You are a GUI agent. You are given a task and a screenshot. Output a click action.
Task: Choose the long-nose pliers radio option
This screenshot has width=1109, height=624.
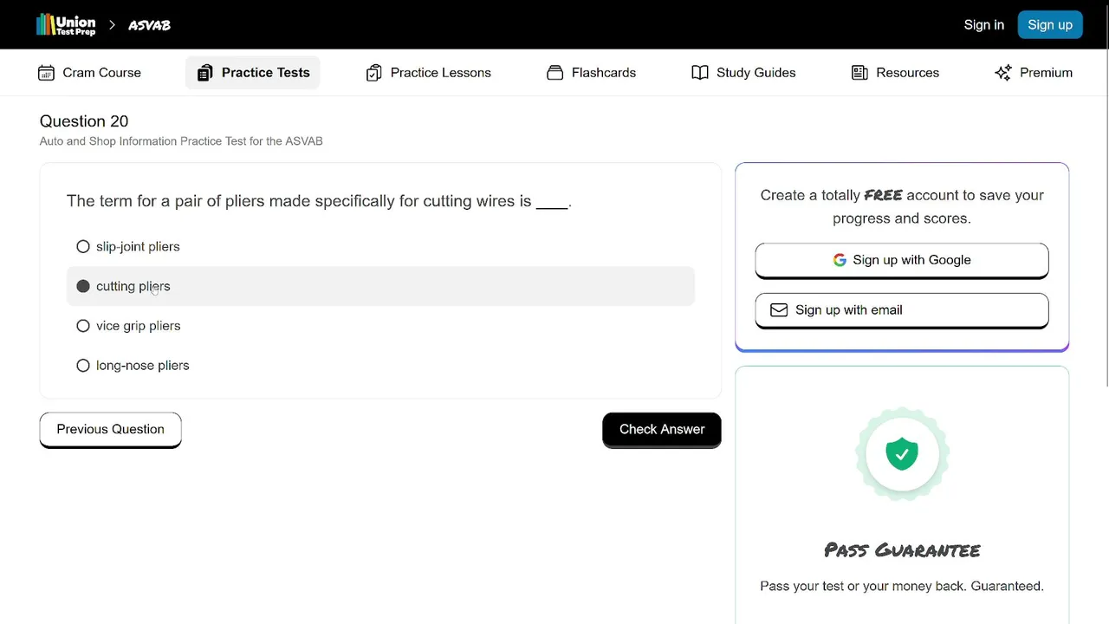click(x=83, y=366)
